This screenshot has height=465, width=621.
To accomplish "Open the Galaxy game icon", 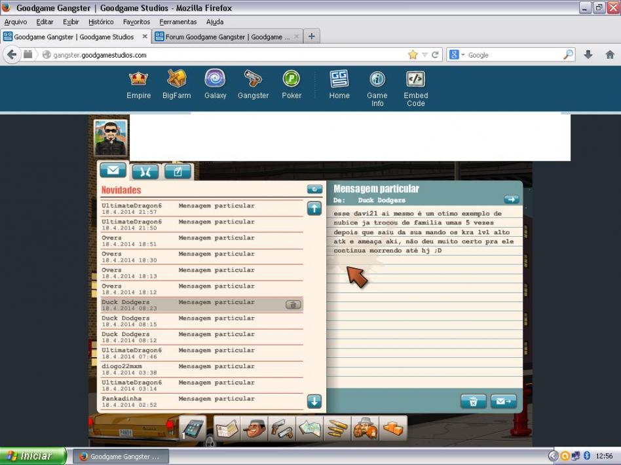I will 215,78.
